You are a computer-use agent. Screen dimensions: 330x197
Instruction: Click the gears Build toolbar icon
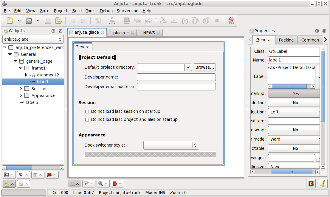[163, 20]
